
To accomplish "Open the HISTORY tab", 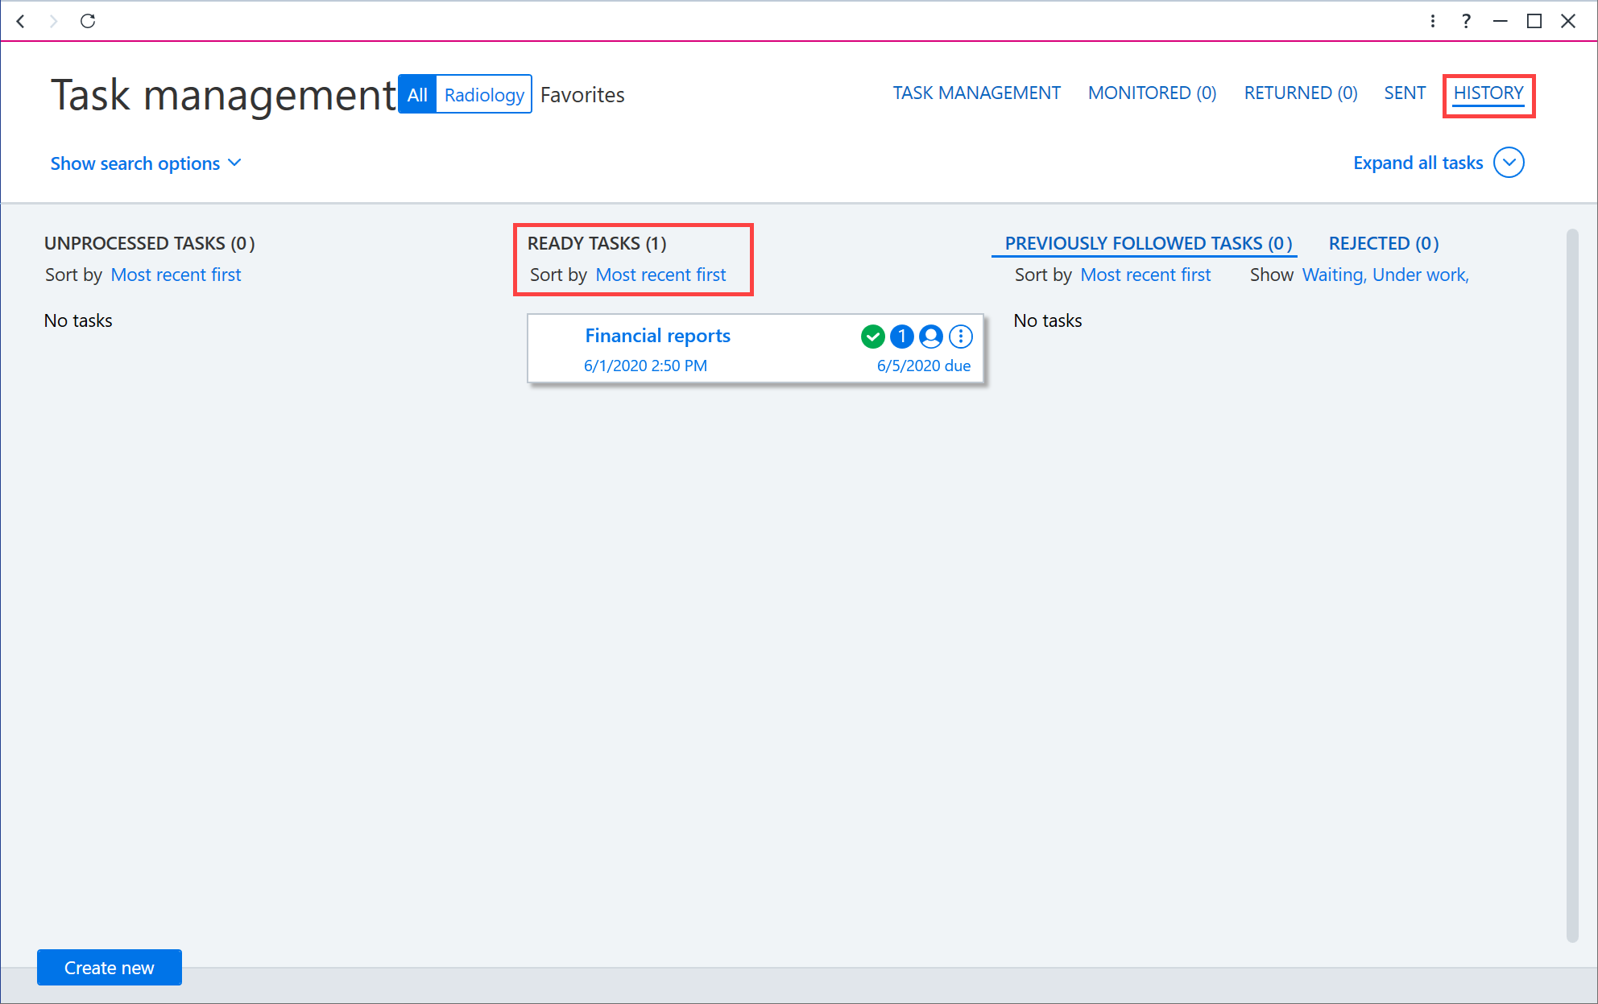I will [1488, 93].
